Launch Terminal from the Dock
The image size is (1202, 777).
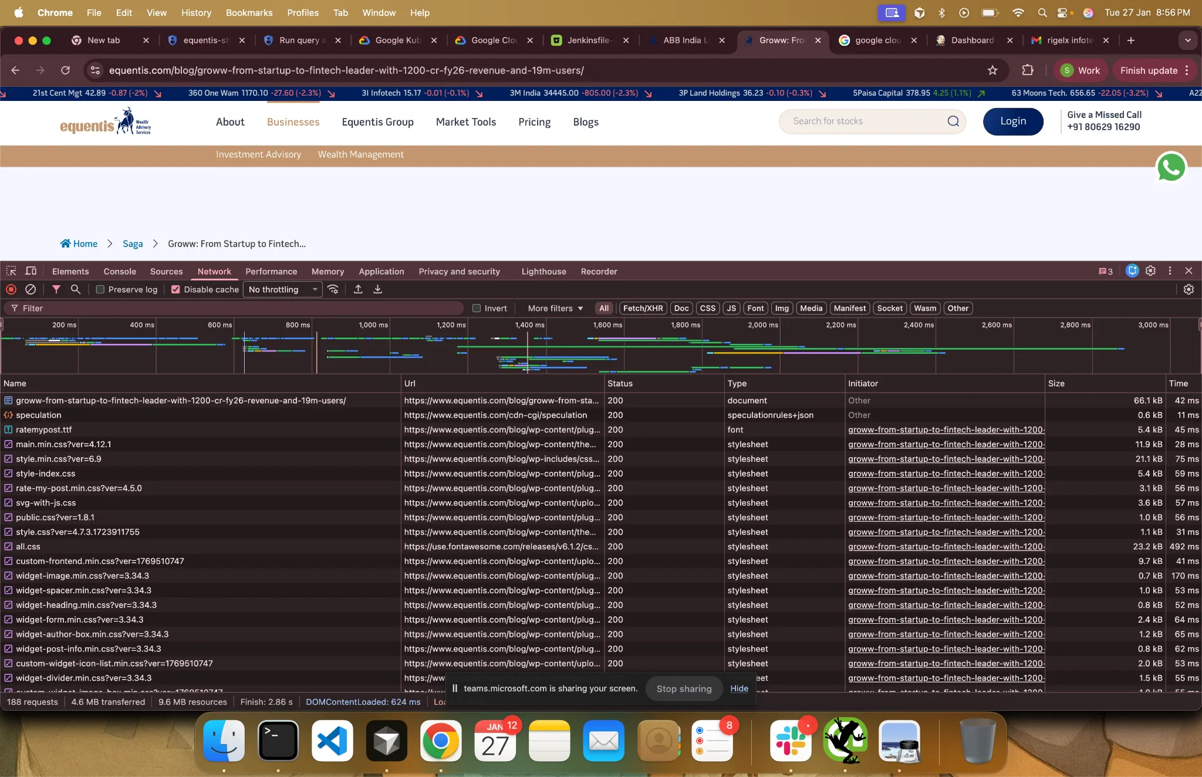tap(278, 741)
